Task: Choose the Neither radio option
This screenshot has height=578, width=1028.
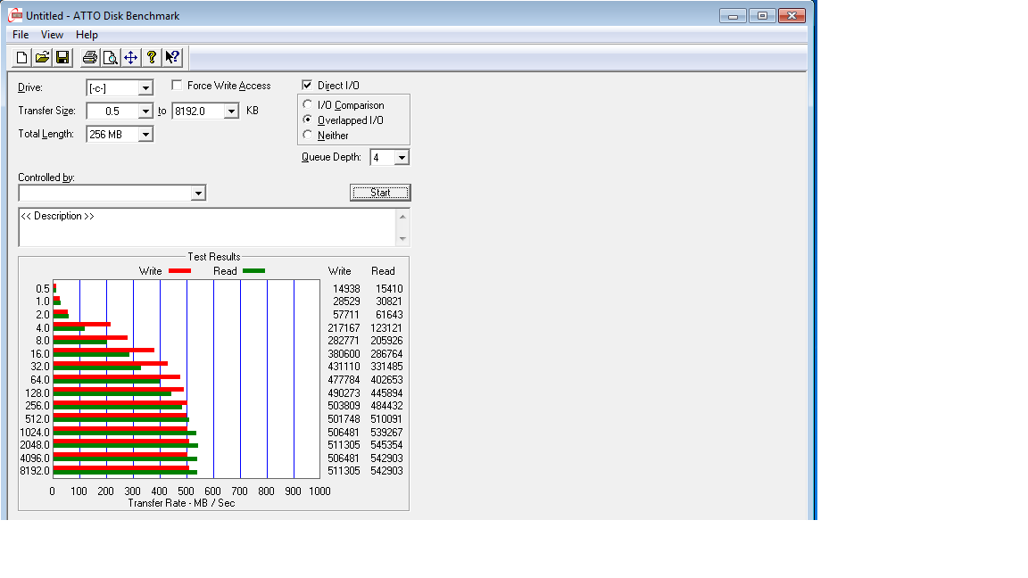Action: 308,135
